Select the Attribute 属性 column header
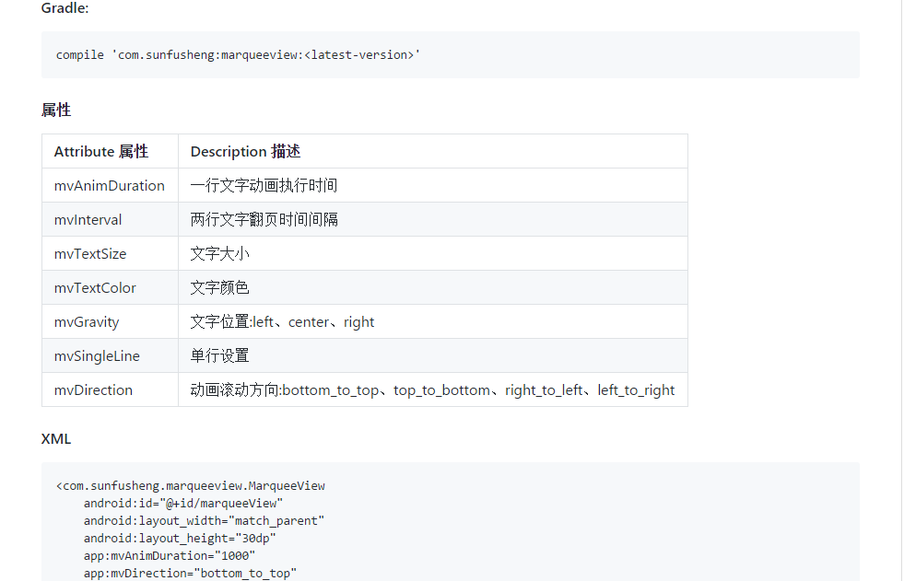This screenshot has height=581, width=904. coord(110,151)
